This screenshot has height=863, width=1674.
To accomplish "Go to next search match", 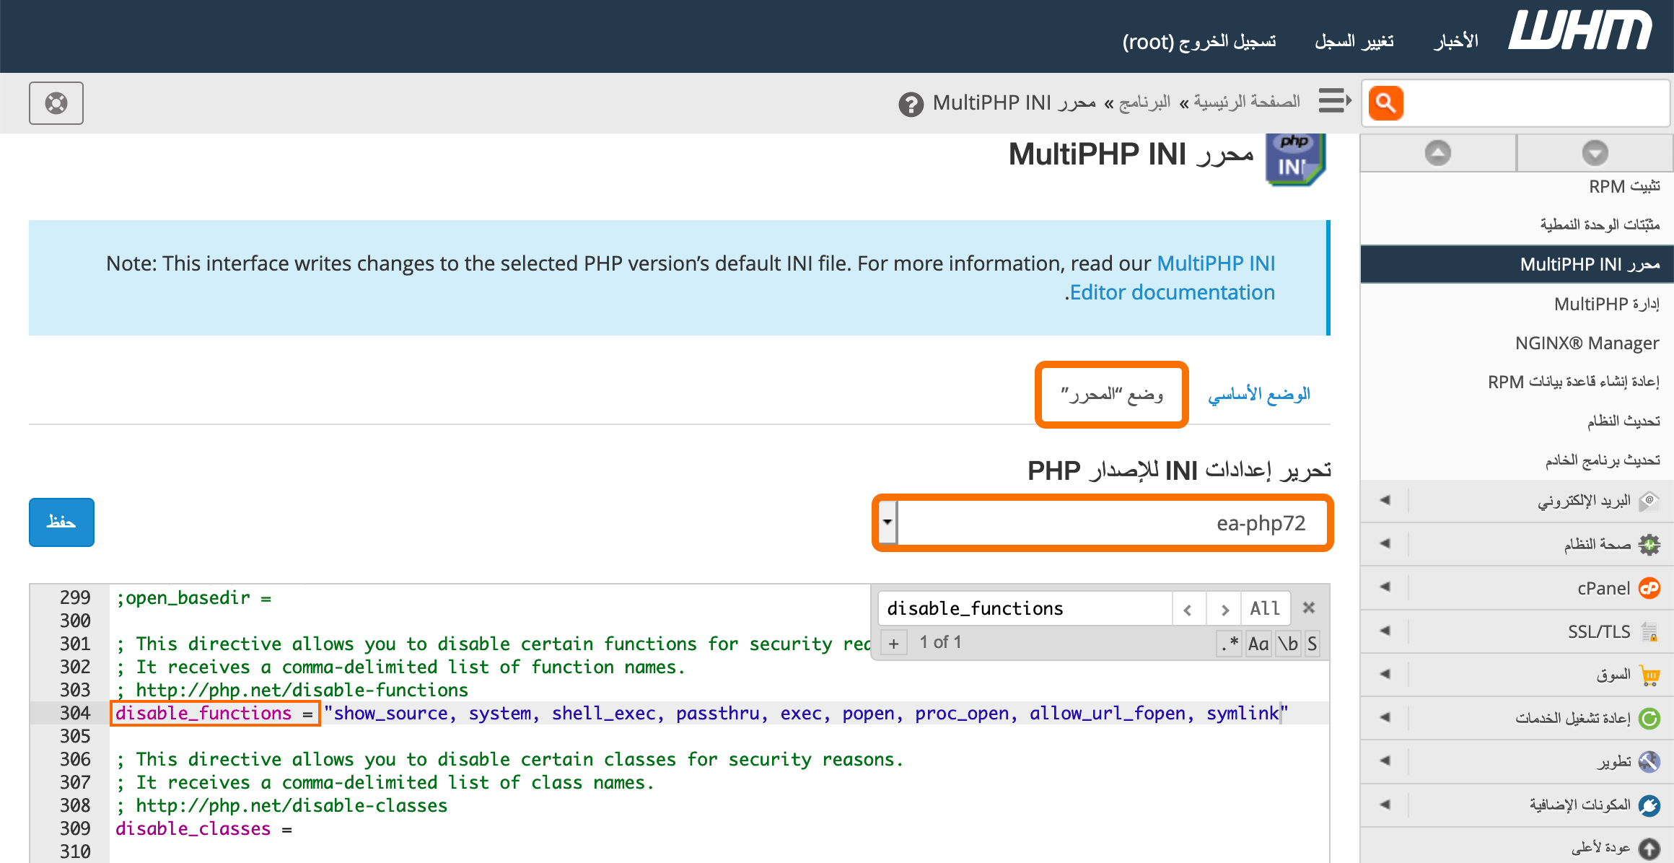I will [x=1224, y=609].
